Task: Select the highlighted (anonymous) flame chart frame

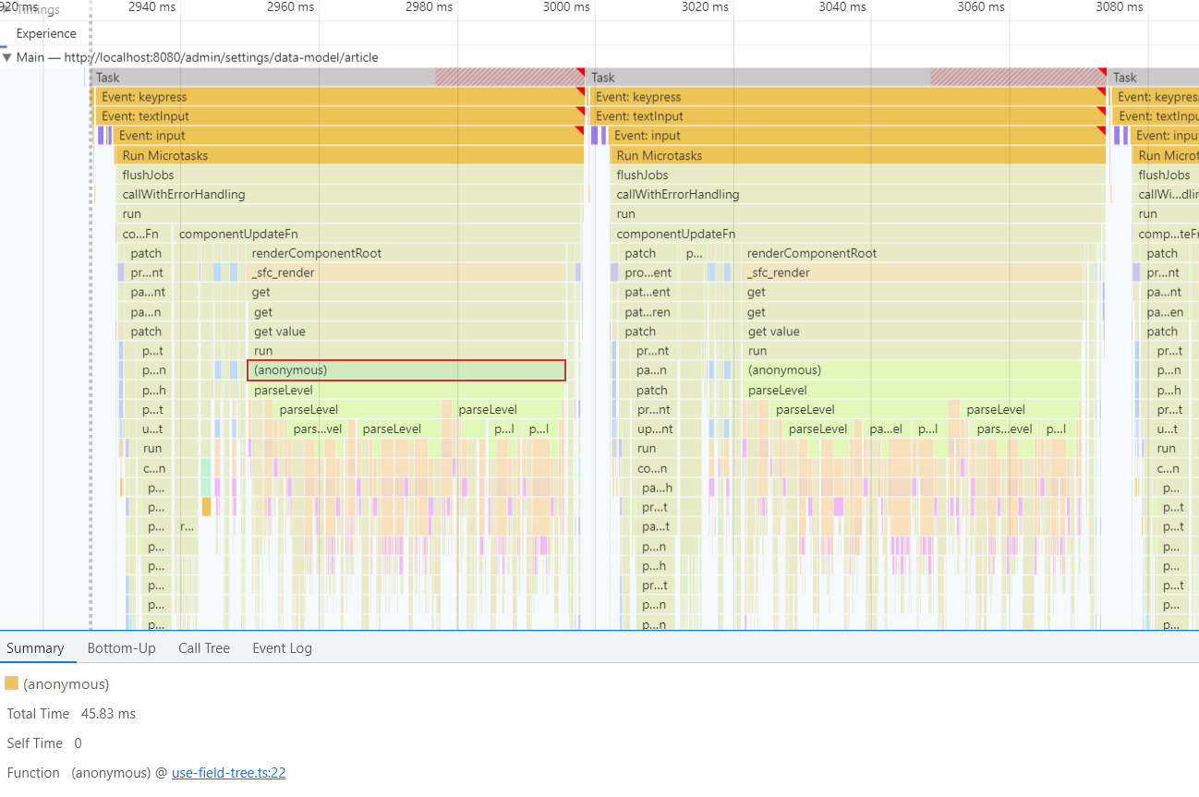Action: pos(406,370)
